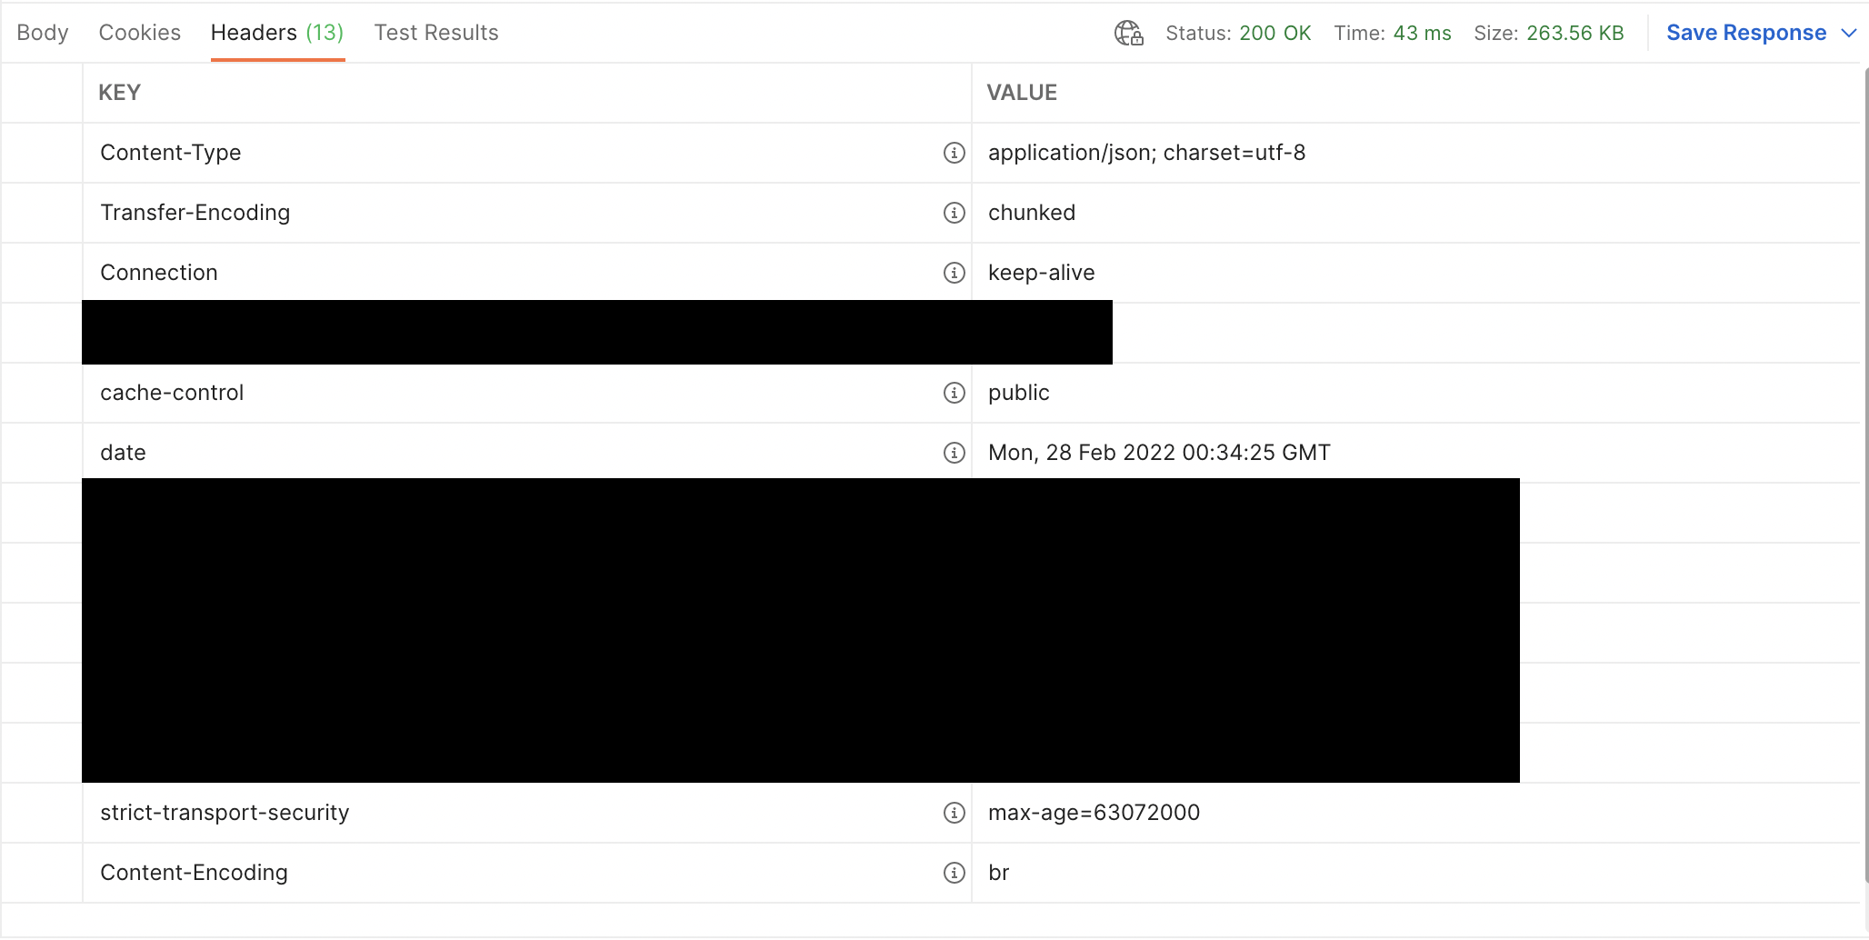Click the info icon beside Content-Encoding

[x=953, y=873]
